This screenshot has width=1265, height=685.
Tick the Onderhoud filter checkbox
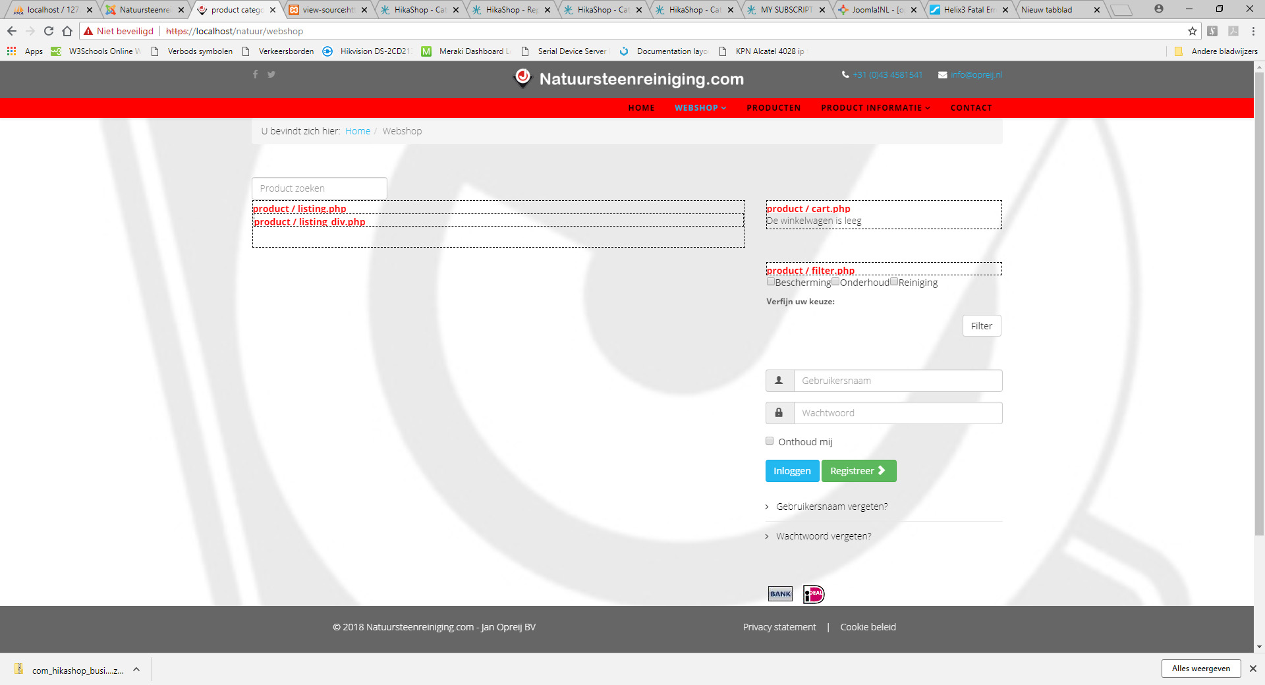pyautogui.click(x=835, y=282)
